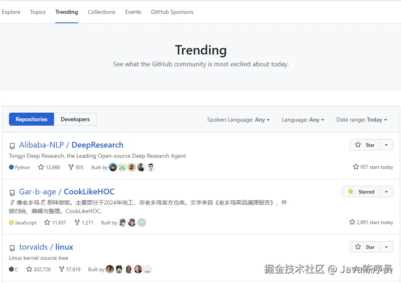Open the Date range: Today dropdown
The width and height of the screenshot is (401, 283).
(x=362, y=120)
